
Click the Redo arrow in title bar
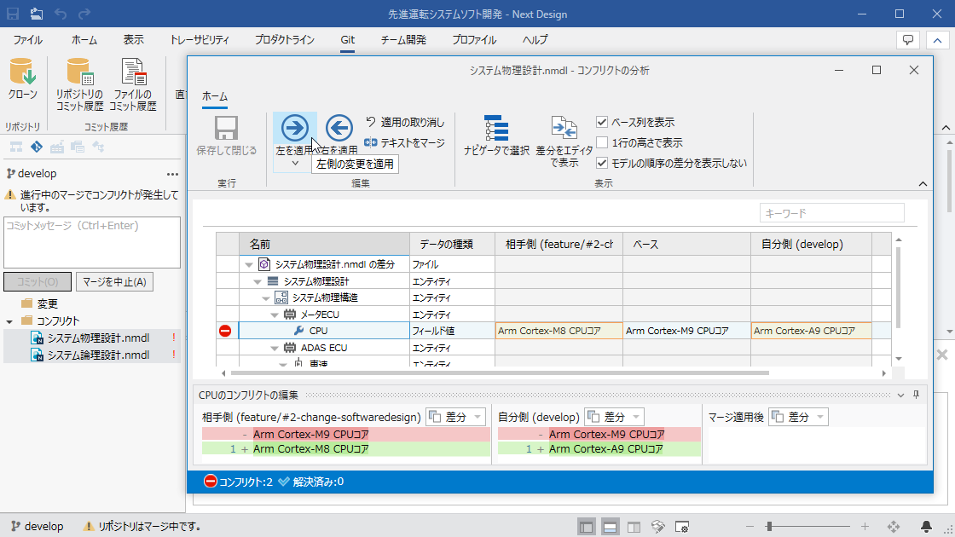pos(84,14)
